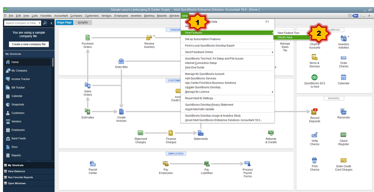
Task: Expand the Manage My License submenu
Action: click(x=228, y=92)
